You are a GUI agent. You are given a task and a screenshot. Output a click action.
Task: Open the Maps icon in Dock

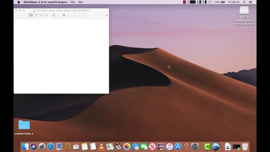110,147
